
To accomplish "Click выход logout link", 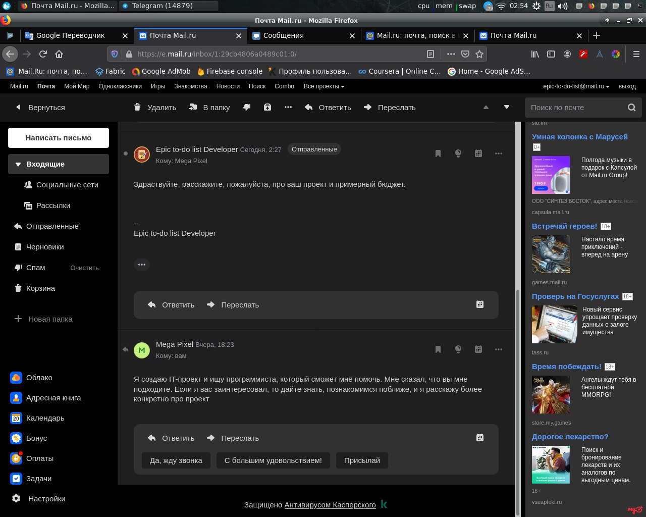I will click(x=627, y=86).
